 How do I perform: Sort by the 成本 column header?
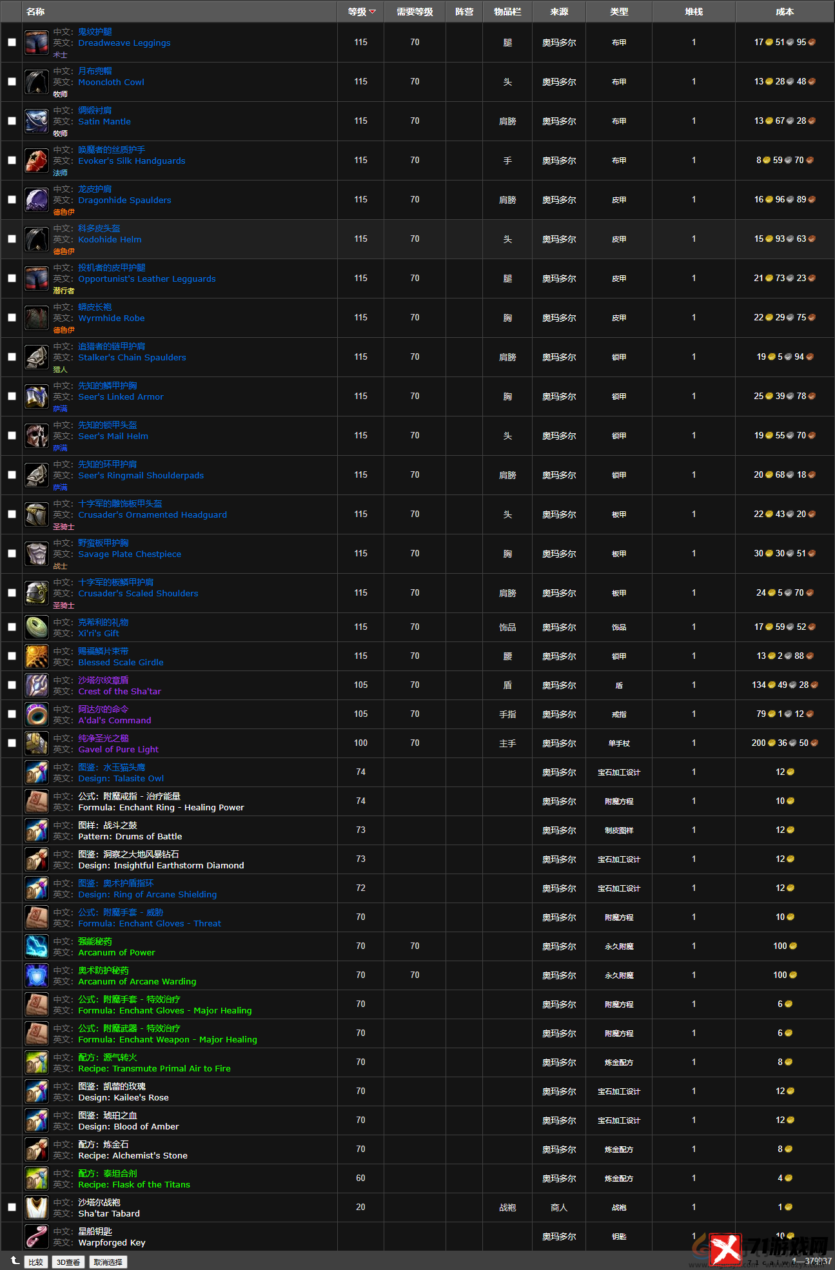[785, 12]
